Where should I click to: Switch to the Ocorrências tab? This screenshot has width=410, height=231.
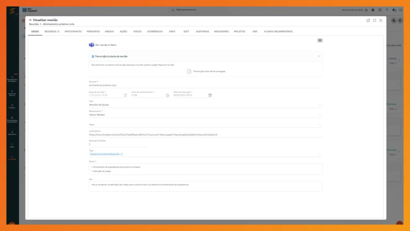tap(155, 31)
